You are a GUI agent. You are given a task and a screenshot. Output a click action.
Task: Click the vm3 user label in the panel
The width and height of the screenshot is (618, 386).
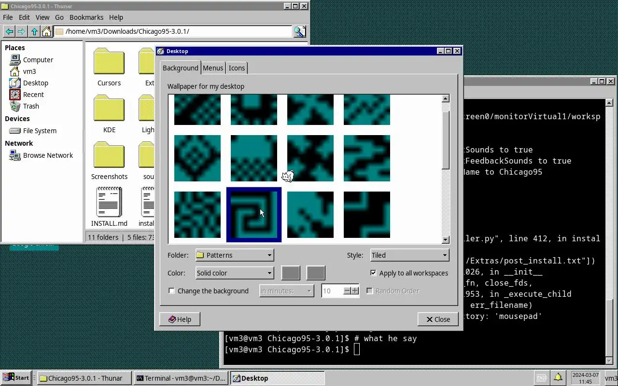[611, 378]
